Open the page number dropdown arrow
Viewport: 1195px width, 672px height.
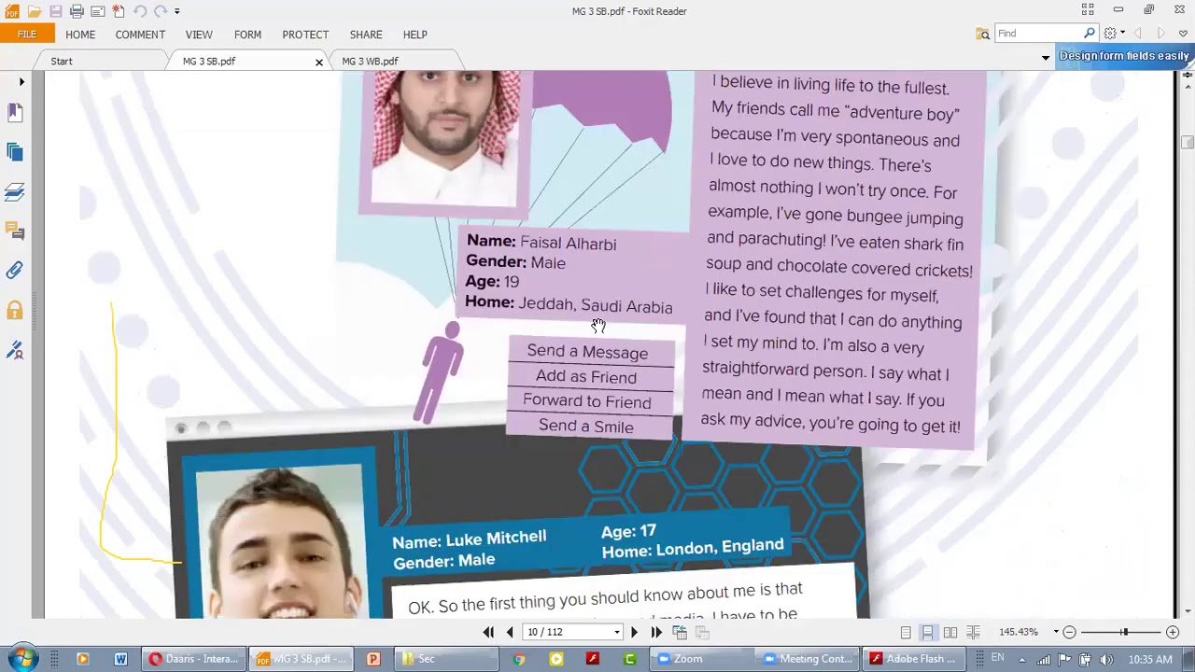tap(617, 632)
